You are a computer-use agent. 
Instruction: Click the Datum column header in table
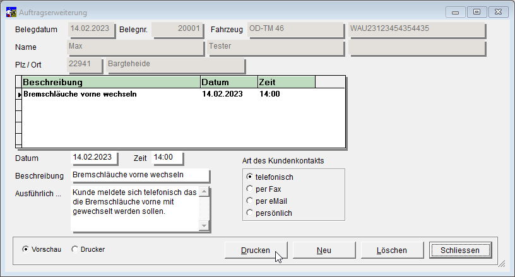tap(229, 82)
